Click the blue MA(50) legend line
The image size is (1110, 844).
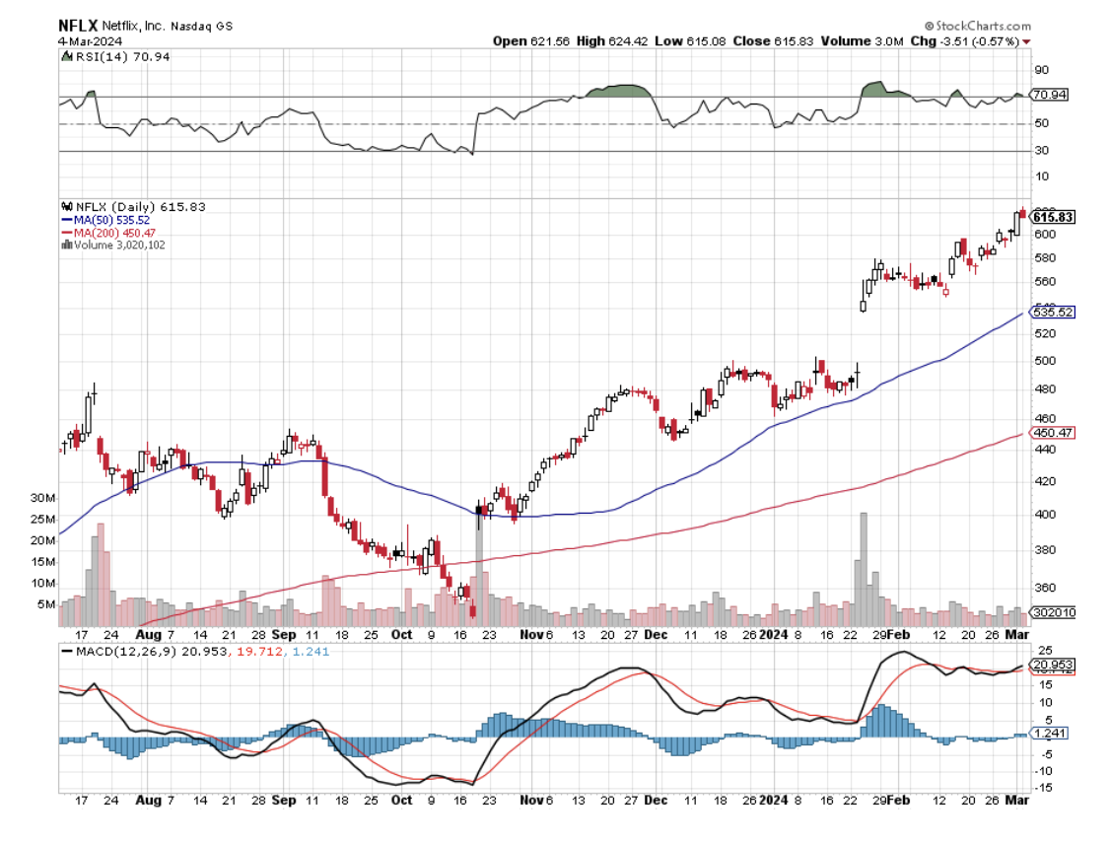pyautogui.click(x=67, y=220)
